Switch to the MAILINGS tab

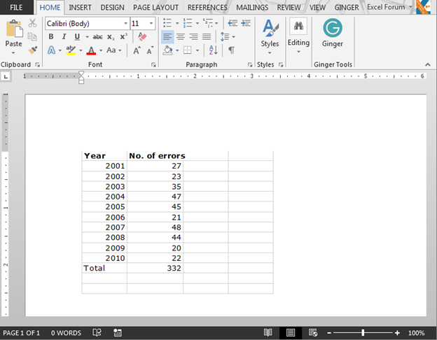click(x=252, y=8)
